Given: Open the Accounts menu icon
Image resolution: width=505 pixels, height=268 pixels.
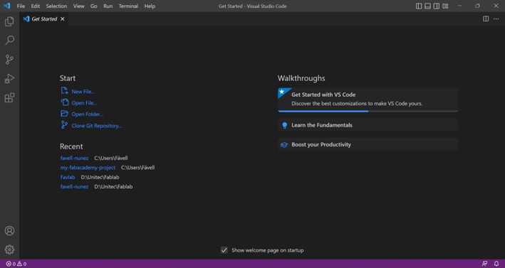Looking at the screenshot, I should point(9,231).
